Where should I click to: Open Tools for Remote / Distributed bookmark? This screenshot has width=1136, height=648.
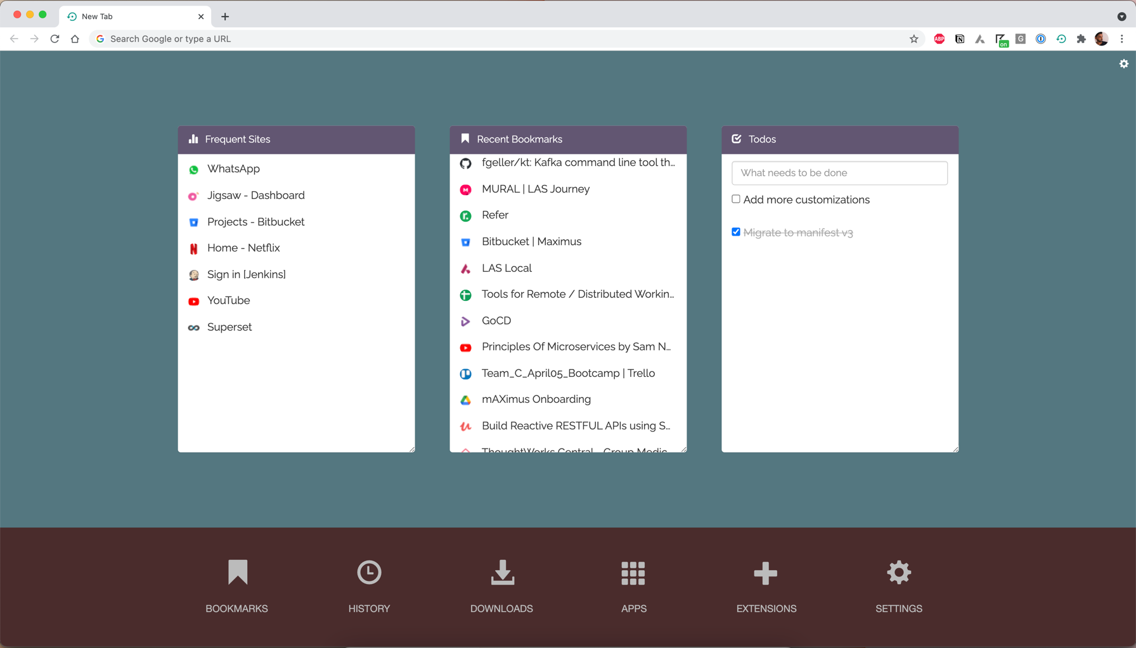[578, 295]
